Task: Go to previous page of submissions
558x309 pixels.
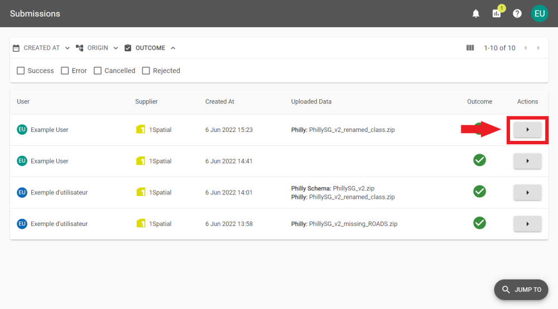Action: click(x=526, y=48)
